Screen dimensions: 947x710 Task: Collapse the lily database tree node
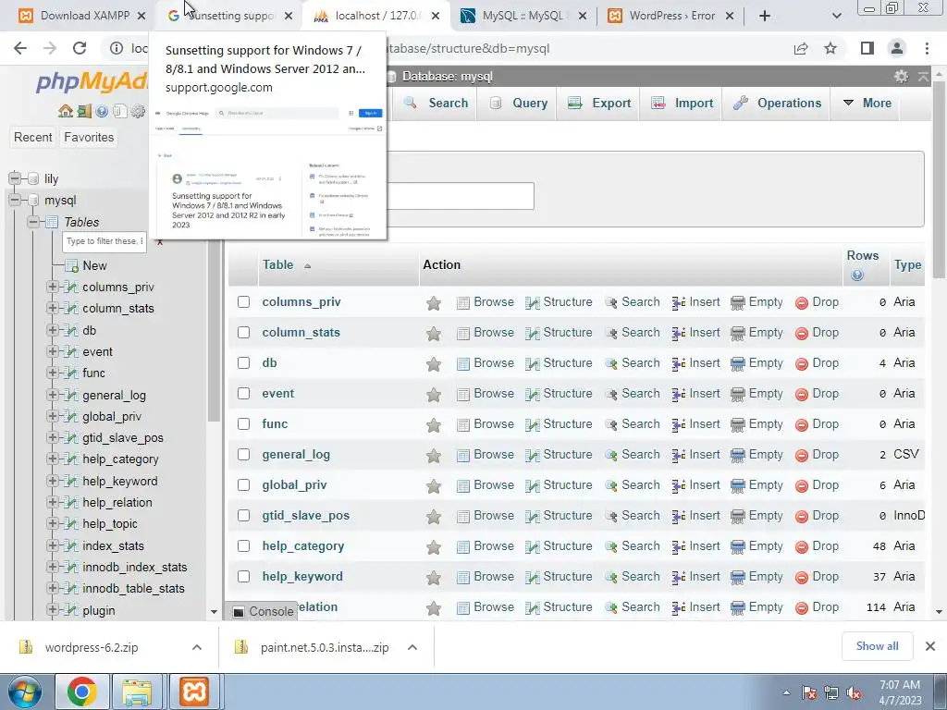pos(15,178)
